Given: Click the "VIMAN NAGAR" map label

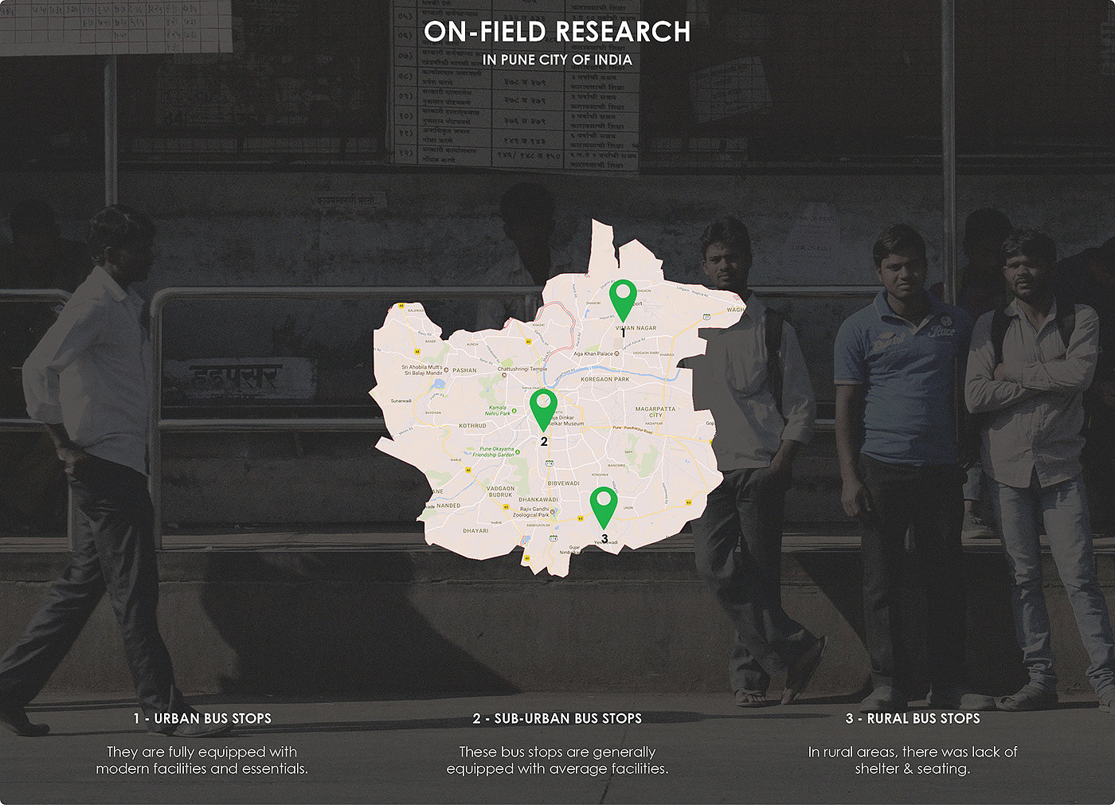Looking at the screenshot, I should (636, 328).
